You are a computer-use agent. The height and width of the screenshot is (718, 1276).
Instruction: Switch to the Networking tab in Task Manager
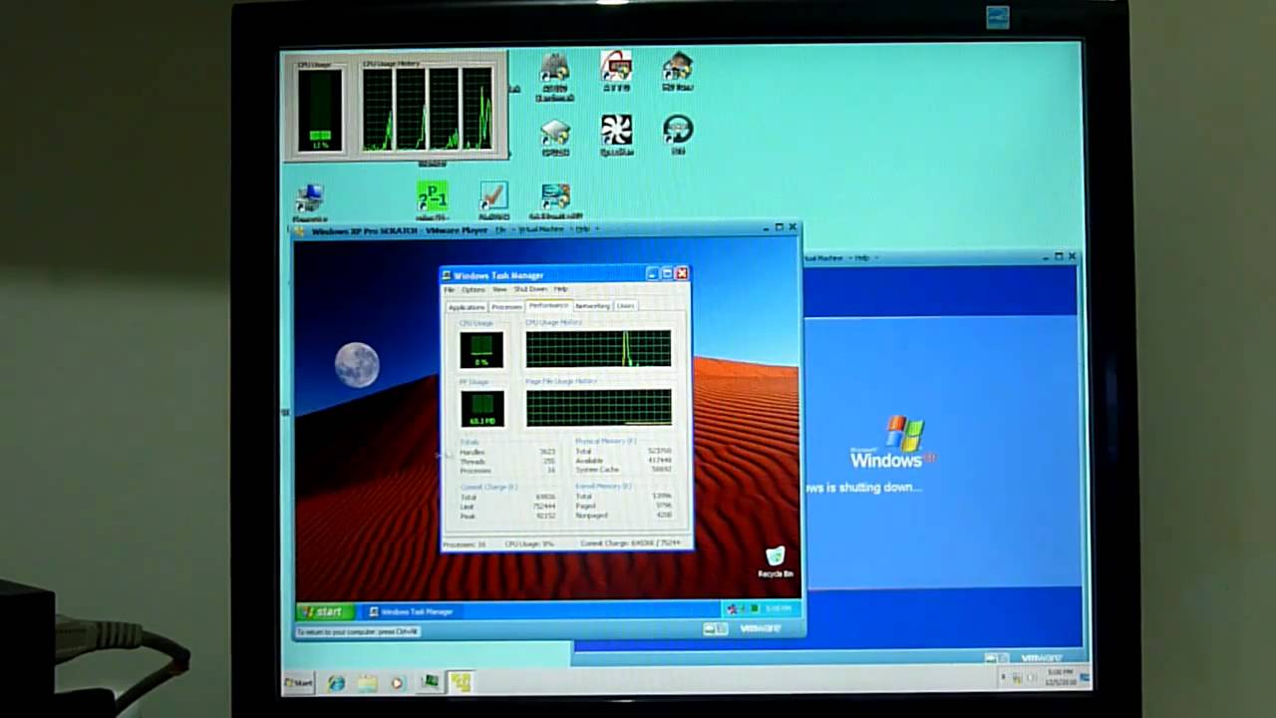click(x=592, y=306)
